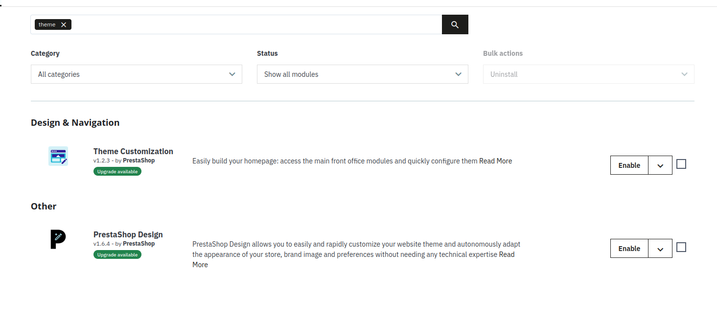
Task: Expand the Theme Customization actions arrow
Action: click(660, 165)
